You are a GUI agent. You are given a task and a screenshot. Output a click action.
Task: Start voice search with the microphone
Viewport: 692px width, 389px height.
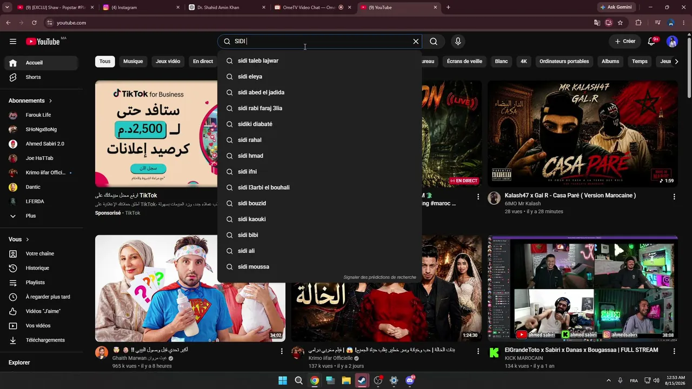(x=458, y=42)
